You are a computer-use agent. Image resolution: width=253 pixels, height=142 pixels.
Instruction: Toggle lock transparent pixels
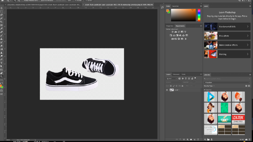(x=171, y=86)
